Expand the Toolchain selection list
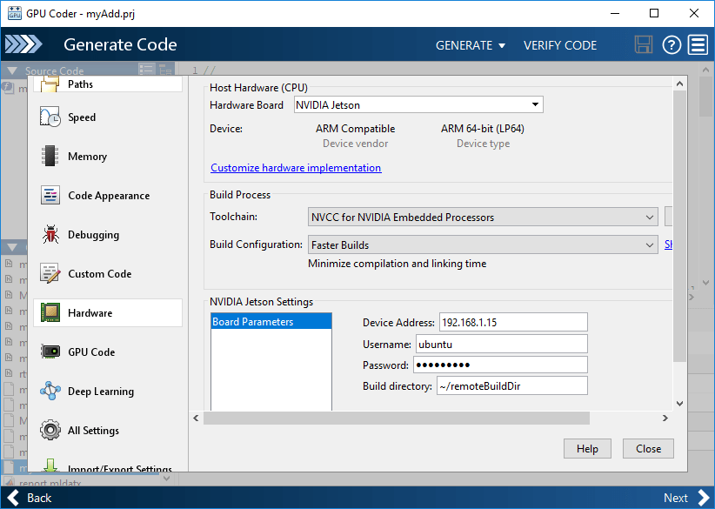This screenshot has height=509, width=715. click(649, 216)
